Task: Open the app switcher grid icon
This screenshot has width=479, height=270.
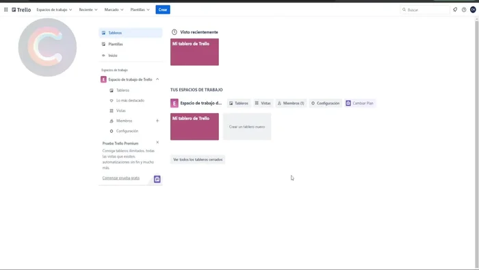Action: coord(5,10)
